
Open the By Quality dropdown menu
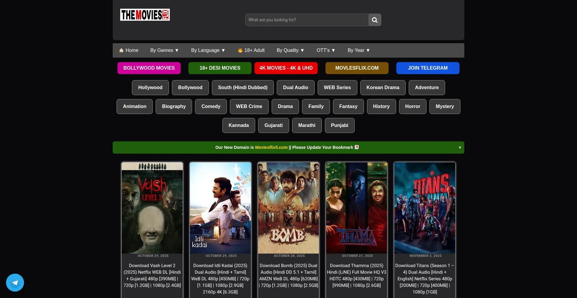290,50
